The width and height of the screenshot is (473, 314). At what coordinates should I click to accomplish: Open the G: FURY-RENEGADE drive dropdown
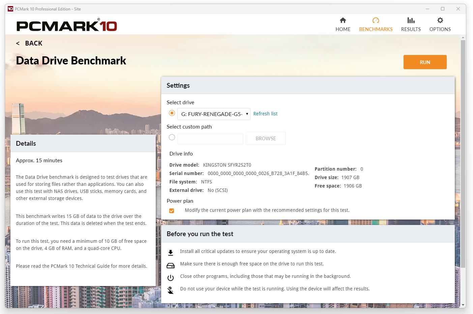[x=214, y=114]
